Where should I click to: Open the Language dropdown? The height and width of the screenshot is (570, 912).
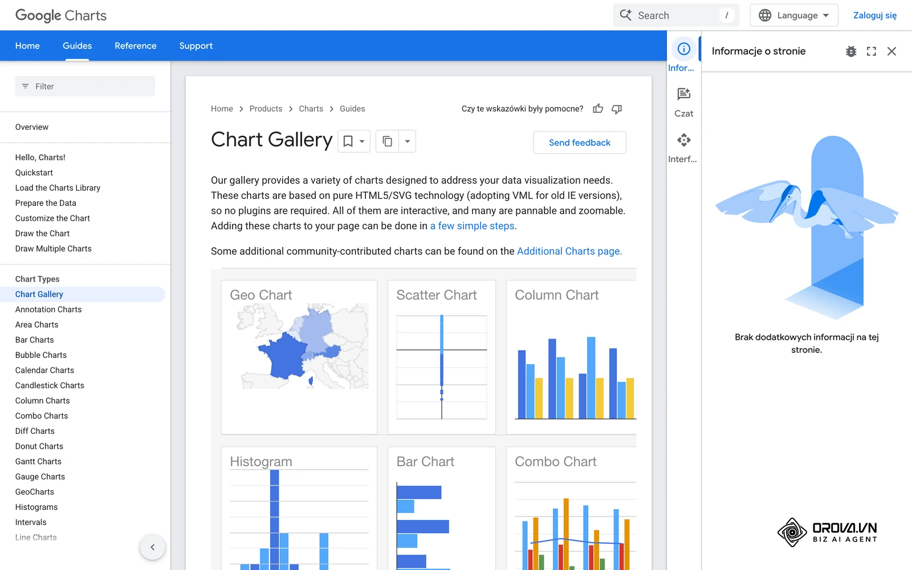point(794,15)
